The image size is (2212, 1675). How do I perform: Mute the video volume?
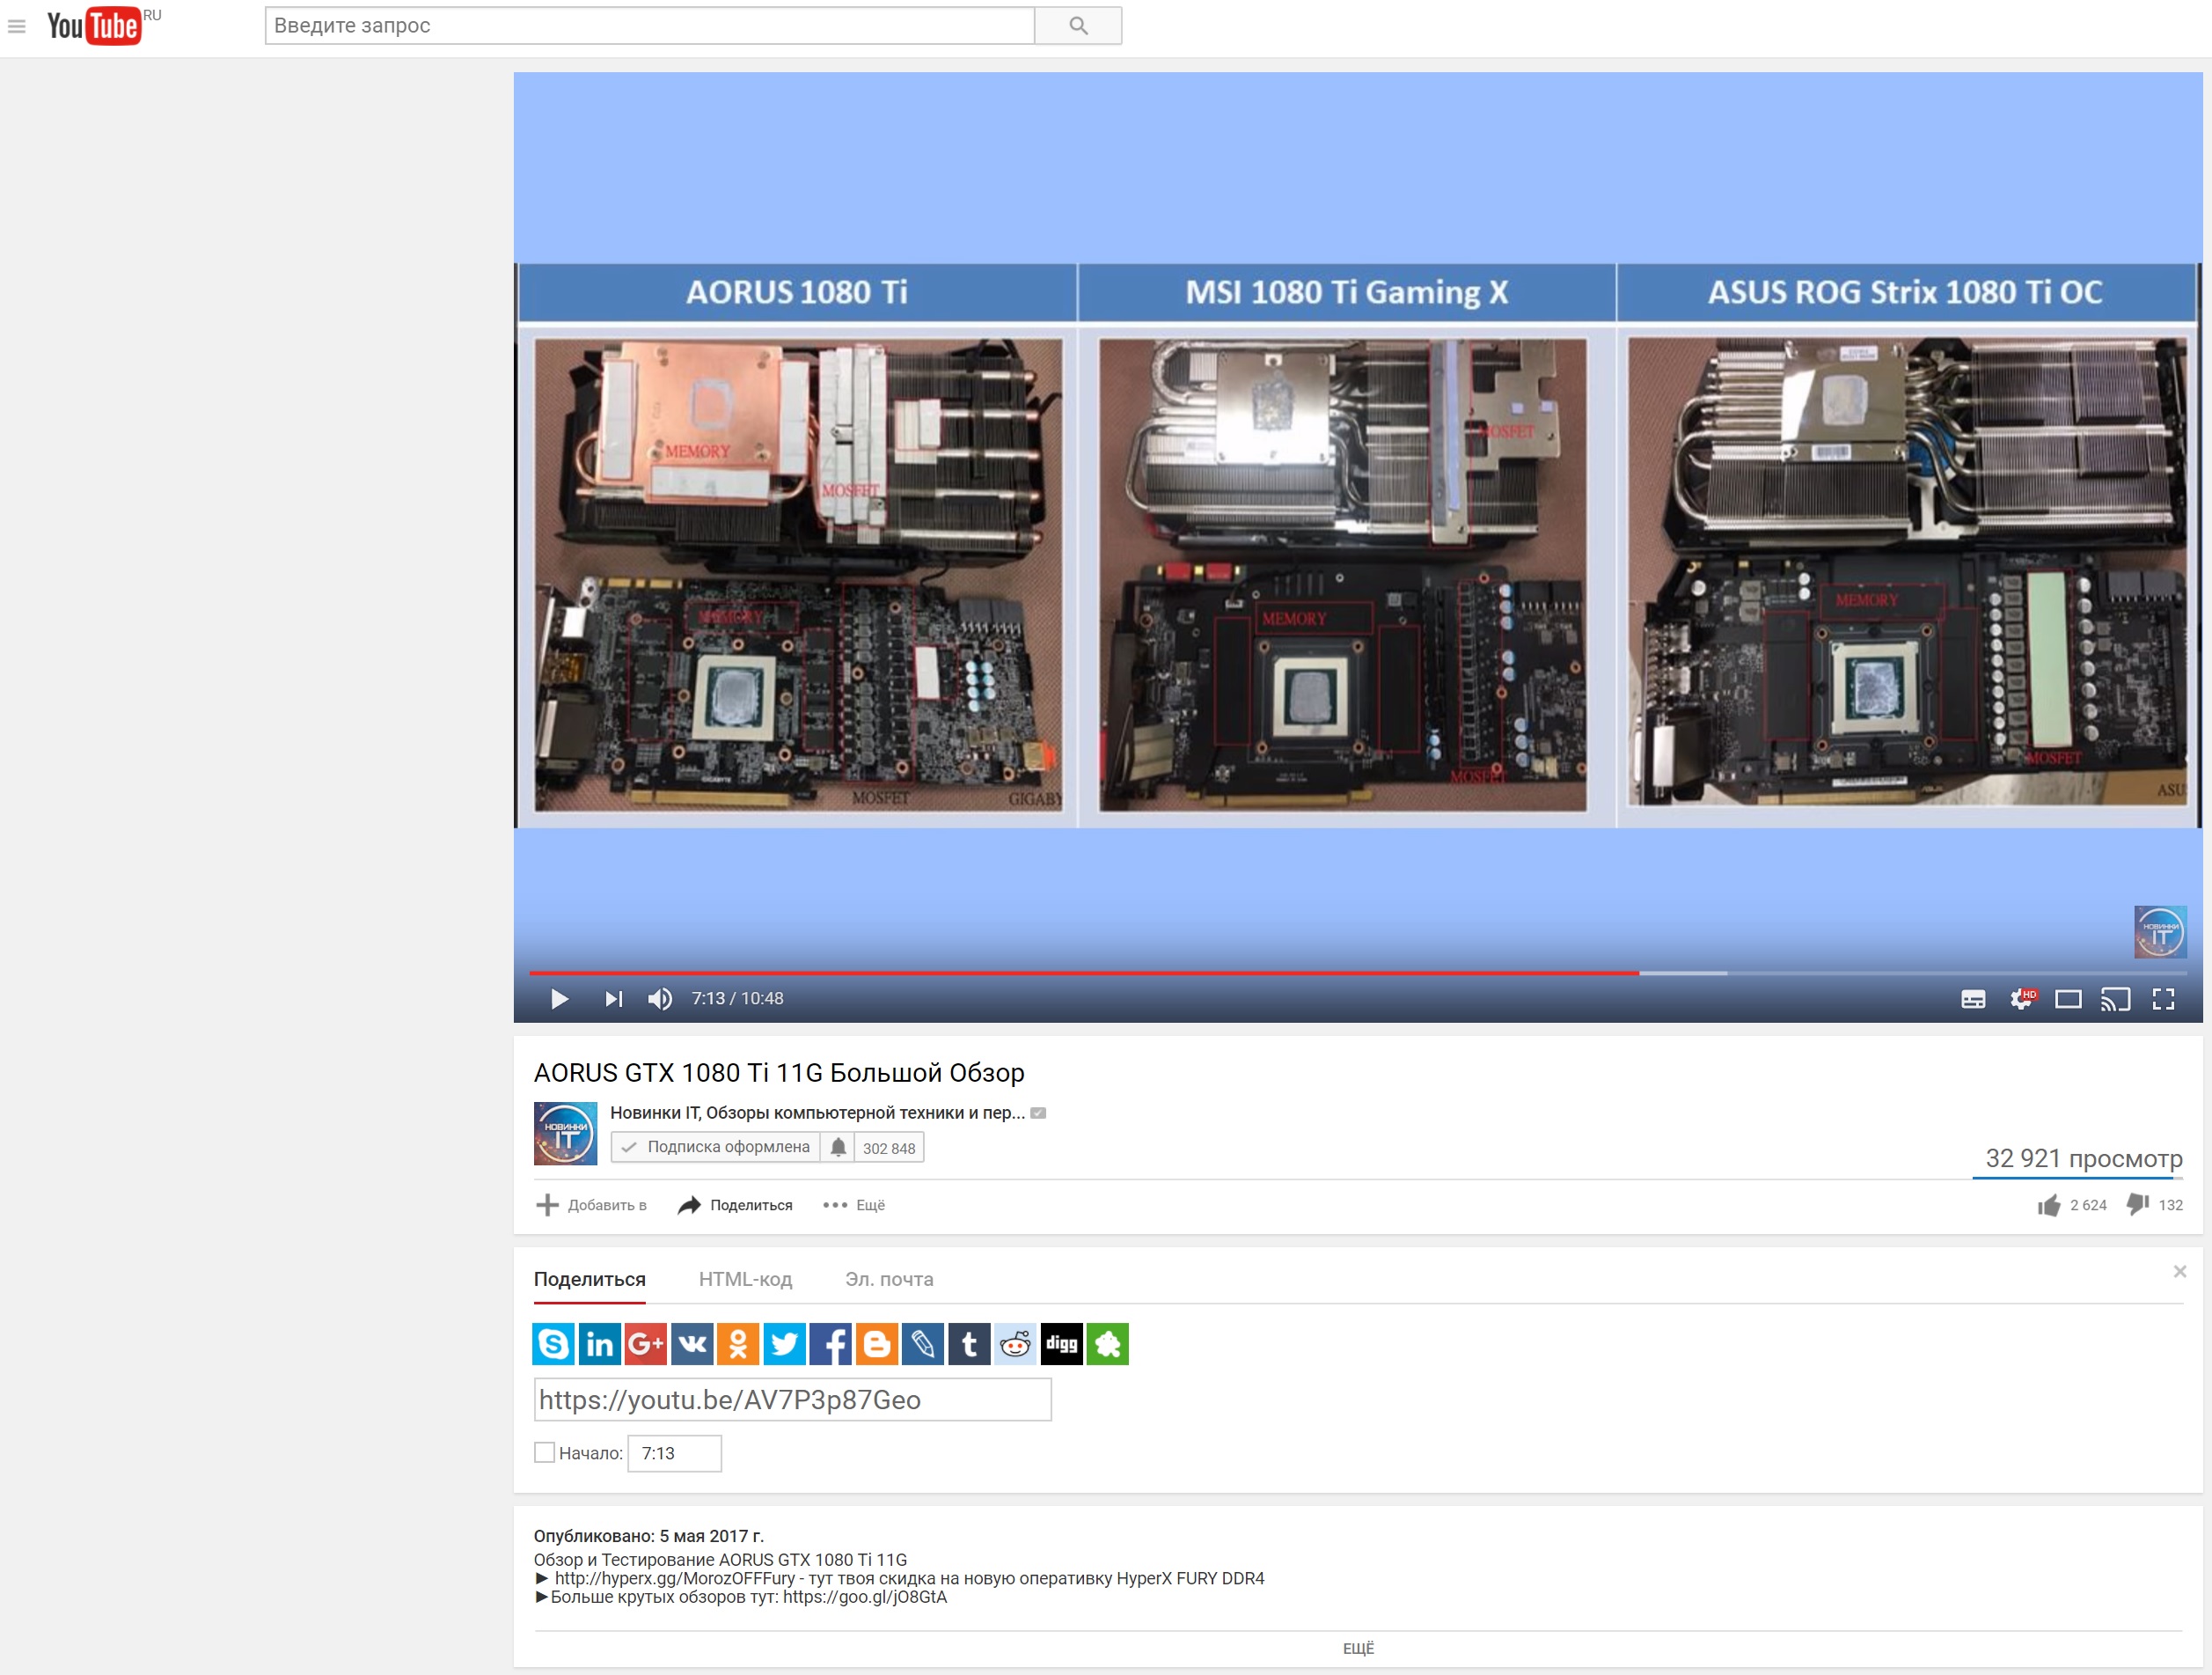pyautogui.click(x=659, y=999)
